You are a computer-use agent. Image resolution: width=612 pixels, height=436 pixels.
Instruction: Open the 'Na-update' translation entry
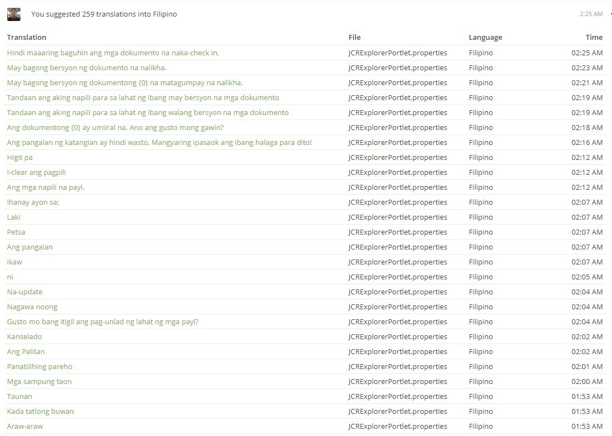click(24, 292)
